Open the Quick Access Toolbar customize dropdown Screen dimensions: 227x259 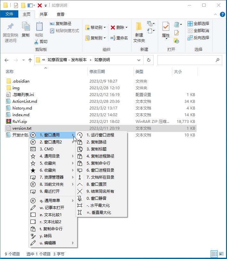(x=46, y=6)
